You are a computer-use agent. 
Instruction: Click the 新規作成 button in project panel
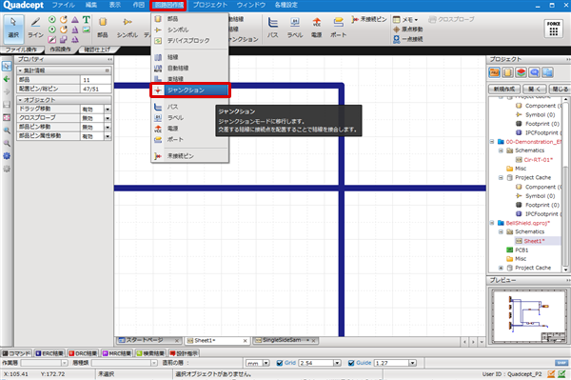click(504, 89)
